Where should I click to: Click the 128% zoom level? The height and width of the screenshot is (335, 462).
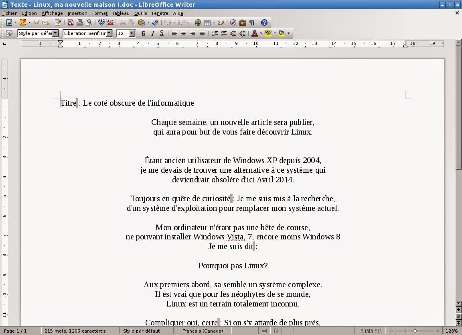[452, 331]
